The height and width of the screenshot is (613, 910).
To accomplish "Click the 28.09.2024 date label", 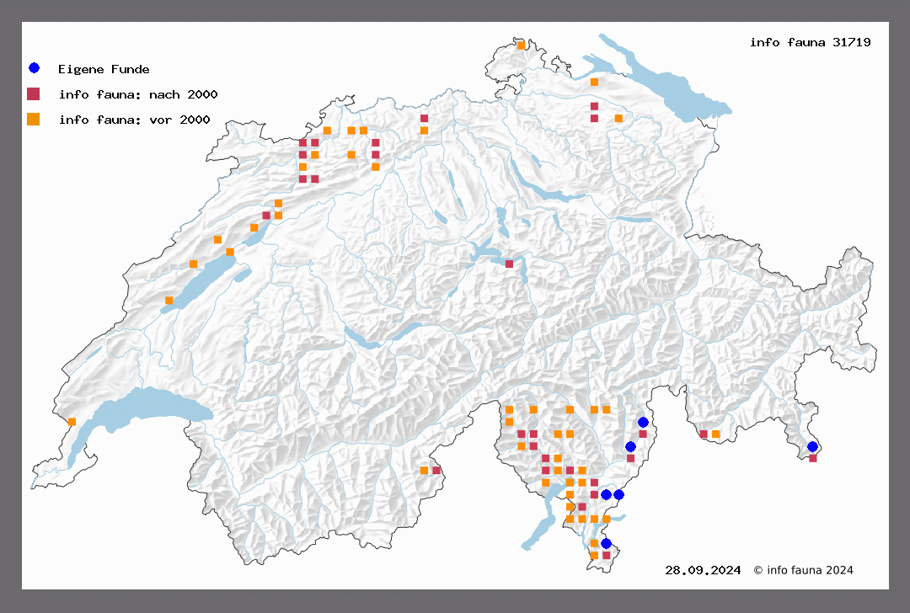I will coord(703,570).
